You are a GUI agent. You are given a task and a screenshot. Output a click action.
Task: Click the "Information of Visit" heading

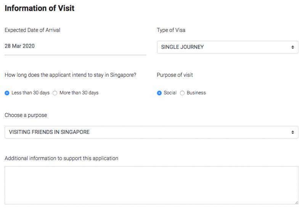pos(40,8)
